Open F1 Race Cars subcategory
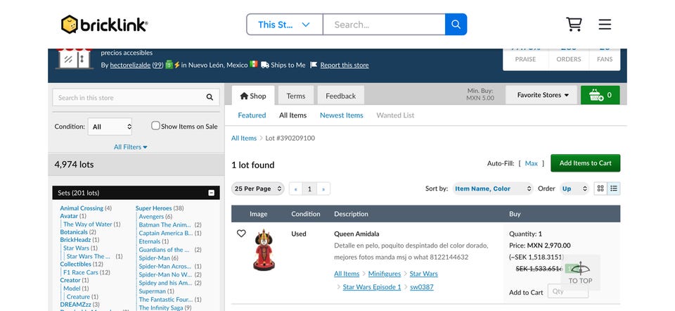The width and height of the screenshot is (675, 311). pyautogui.click(x=80, y=272)
